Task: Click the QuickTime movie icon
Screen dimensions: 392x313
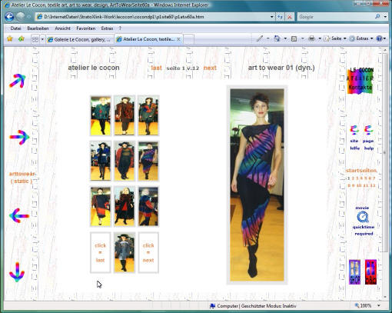Action: (x=362, y=218)
